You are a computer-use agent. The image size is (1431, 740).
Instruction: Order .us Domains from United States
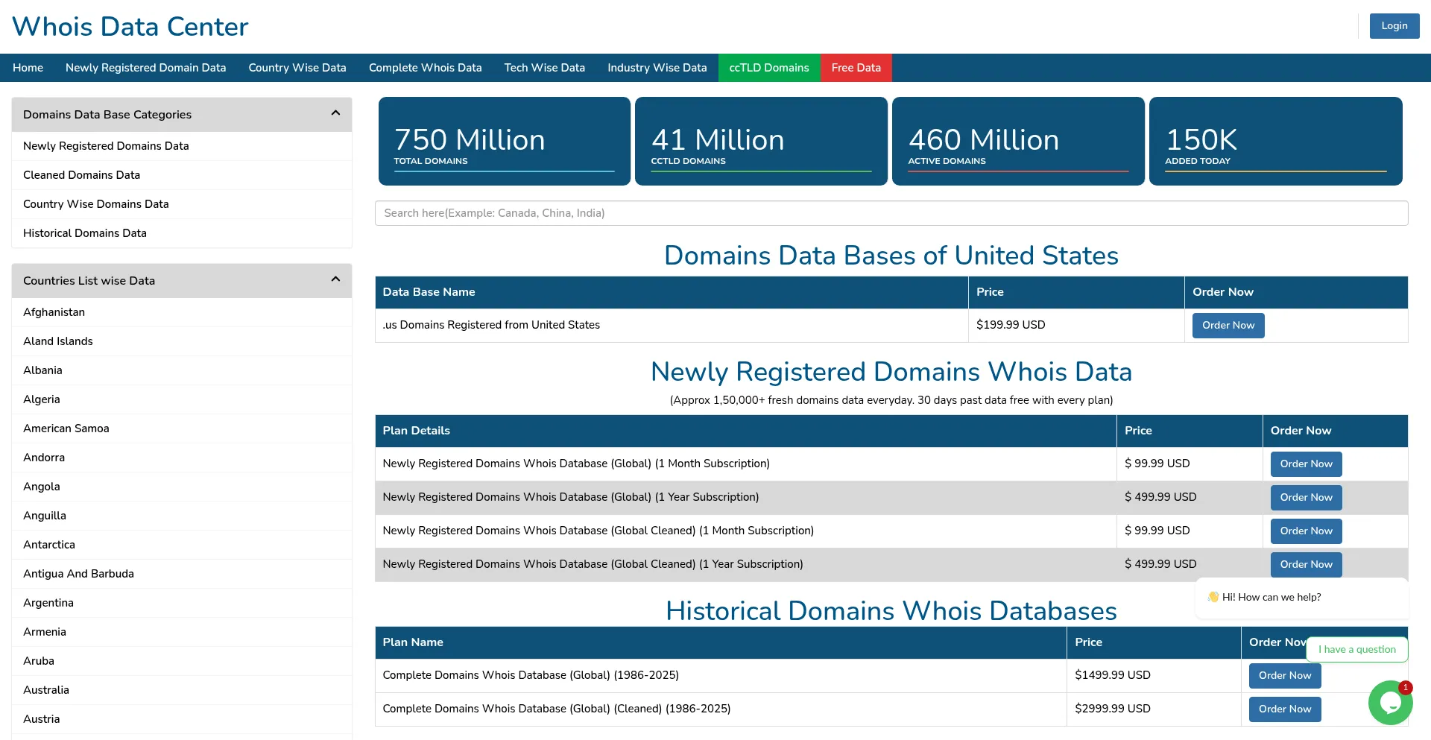pos(1228,326)
